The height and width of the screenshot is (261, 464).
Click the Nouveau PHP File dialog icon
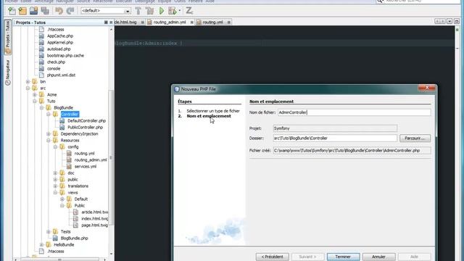pyautogui.click(x=177, y=89)
